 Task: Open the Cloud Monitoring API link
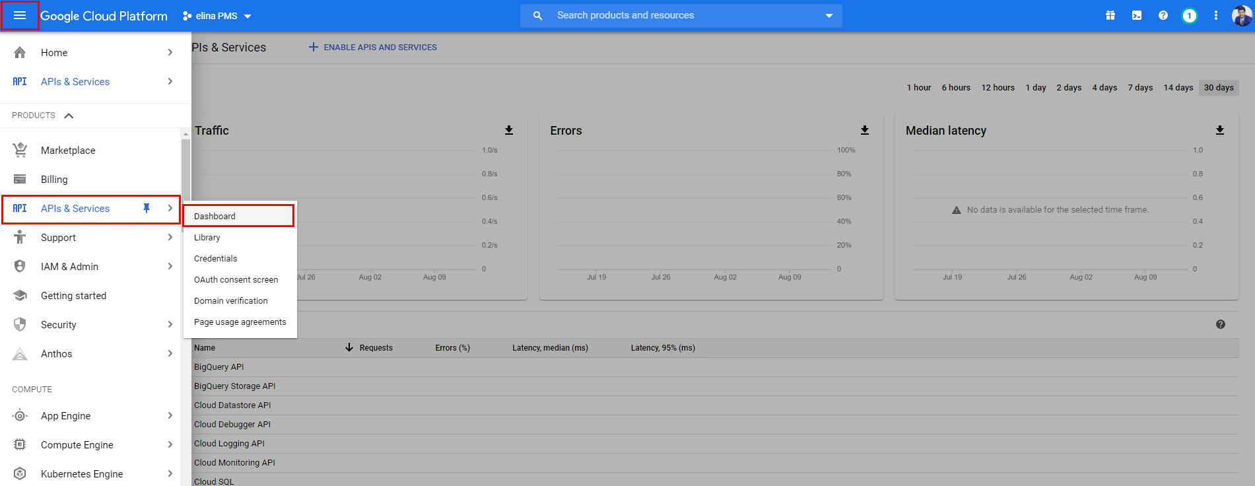click(x=234, y=462)
